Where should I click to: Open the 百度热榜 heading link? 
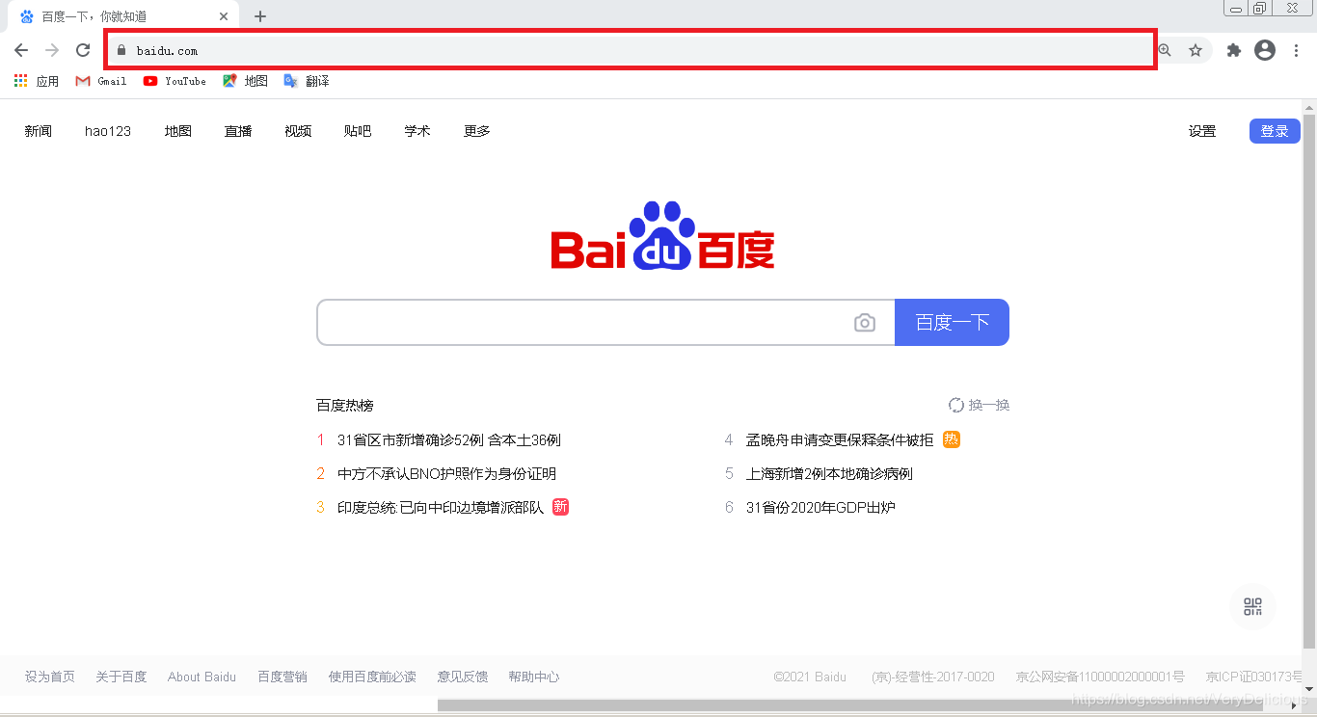[344, 405]
